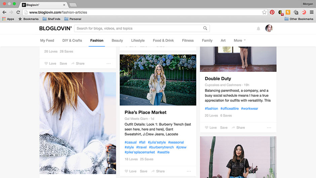This screenshot has height=178, width=316.
Task: Open the SheFinds bookmarks folder
Action: [51, 19]
